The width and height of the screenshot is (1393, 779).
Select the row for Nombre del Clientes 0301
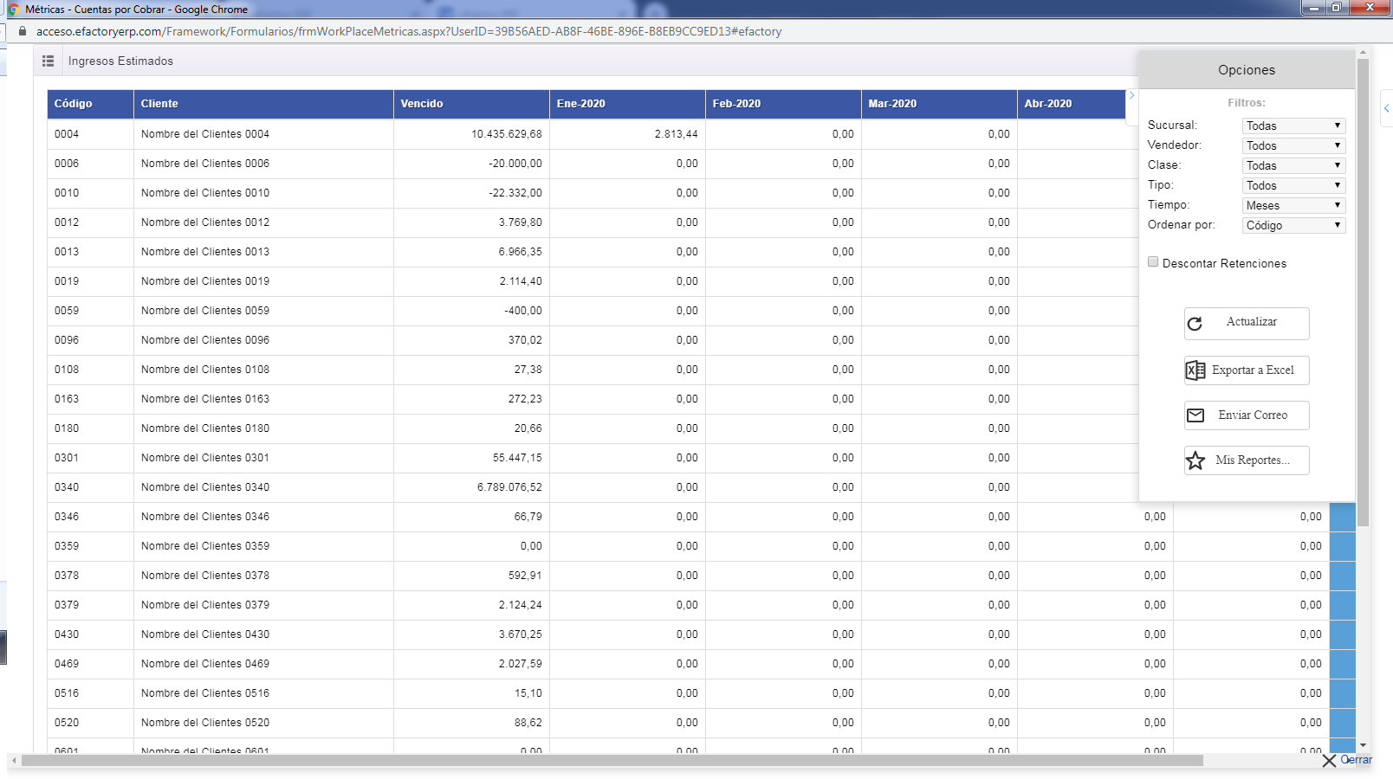tap(205, 458)
